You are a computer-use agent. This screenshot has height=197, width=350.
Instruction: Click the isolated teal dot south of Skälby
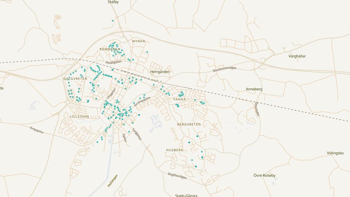pos(113,21)
